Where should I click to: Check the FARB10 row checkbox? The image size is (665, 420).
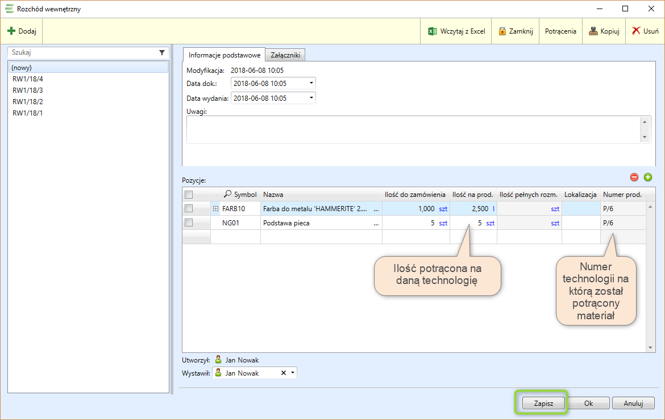(x=189, y=209)
